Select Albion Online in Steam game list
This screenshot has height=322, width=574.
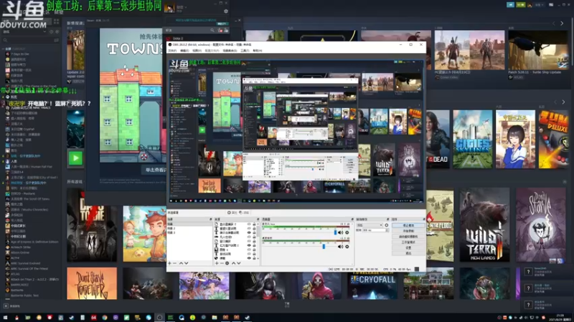(21, 253)
